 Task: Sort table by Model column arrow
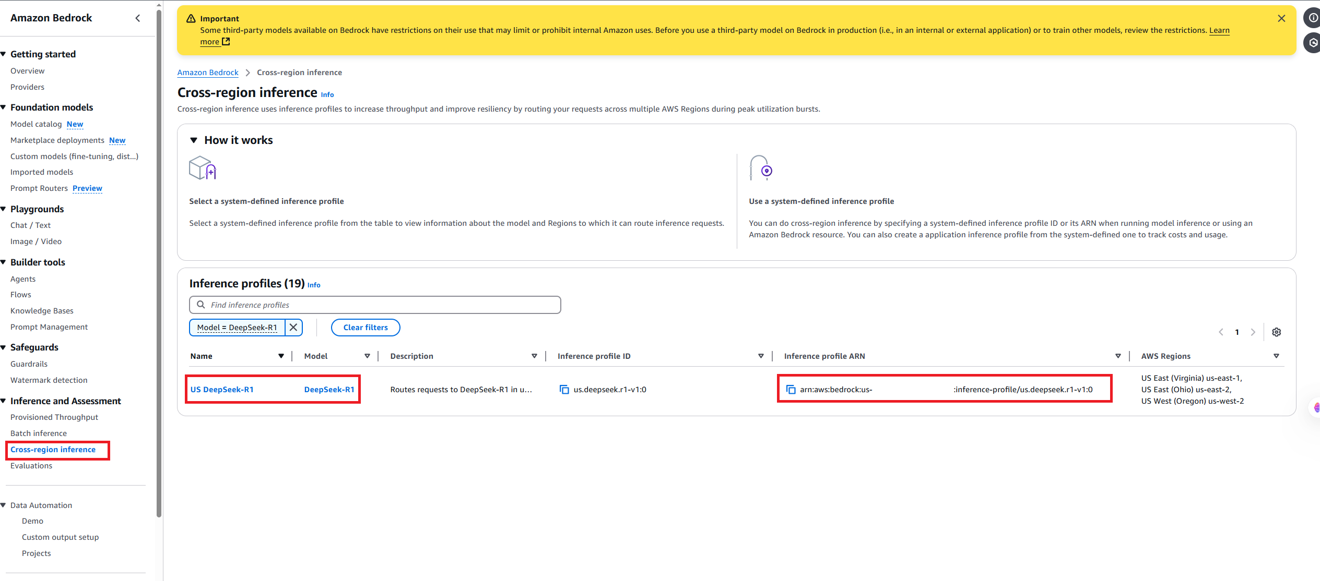(367, 356)
